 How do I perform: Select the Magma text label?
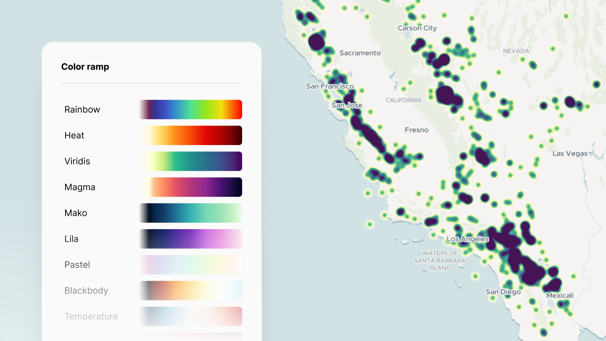coord(80,187)
